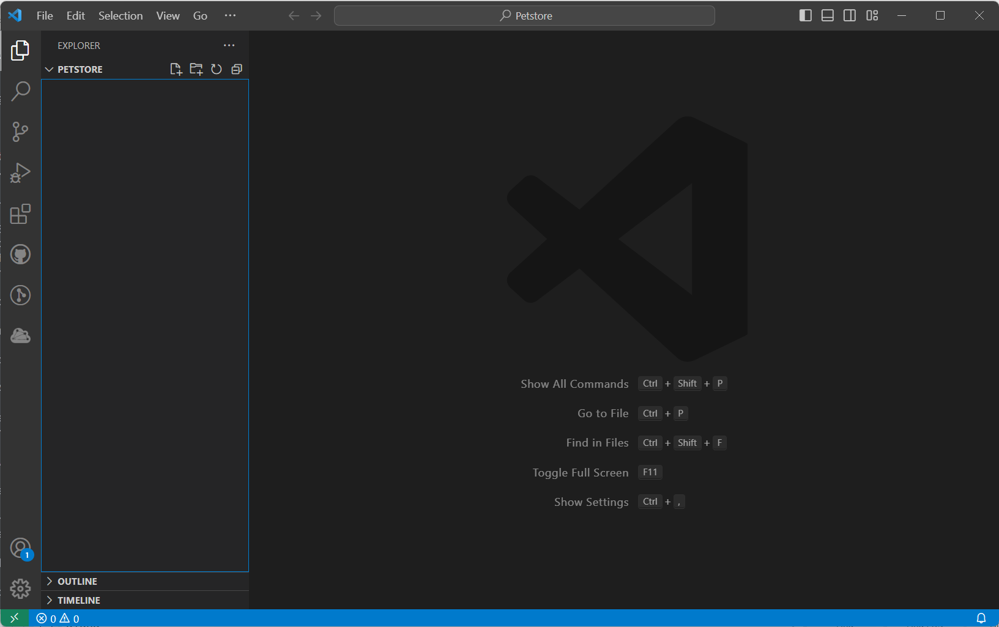
Task: Click the 'Find in Files' text
Action: click(x=598, y=443)
